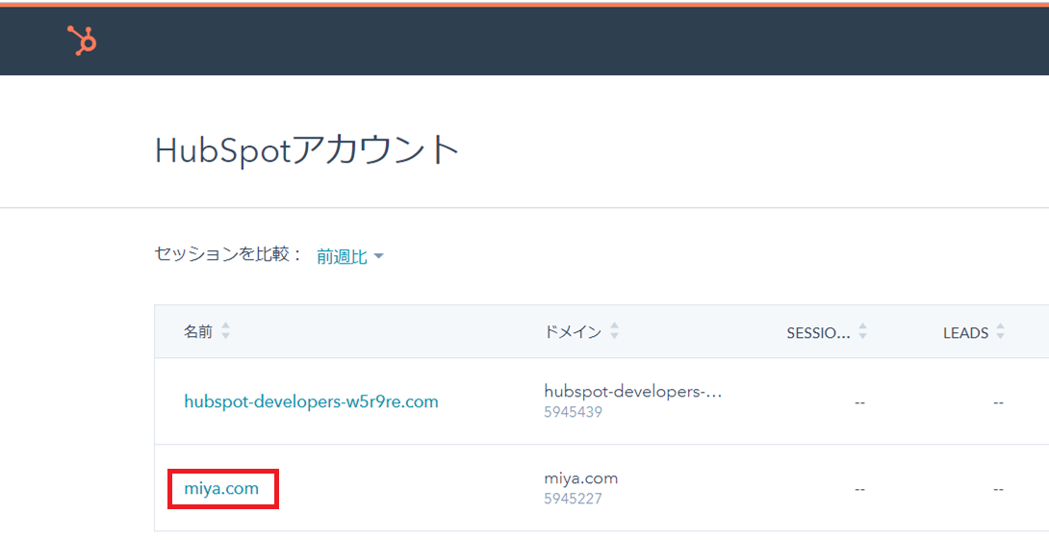The image size is (1049, 540).
Task: Sort by LEADS column arrows
Action: 1000,330
